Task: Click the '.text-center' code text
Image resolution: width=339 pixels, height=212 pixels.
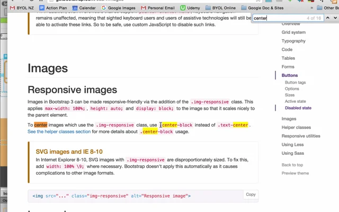Action: pyautogui.click(x=233, y=125)
